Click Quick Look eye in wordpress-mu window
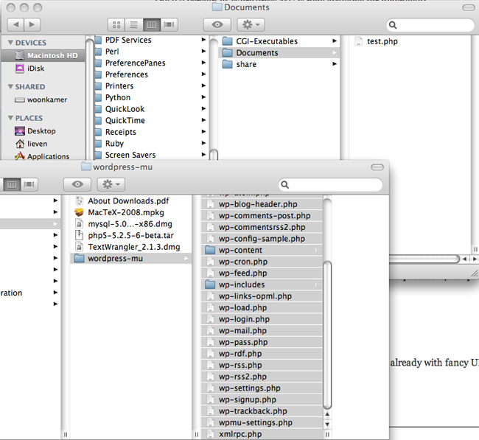Image resolution: width=479 pixels, height=440 pixels. [77, 184]
